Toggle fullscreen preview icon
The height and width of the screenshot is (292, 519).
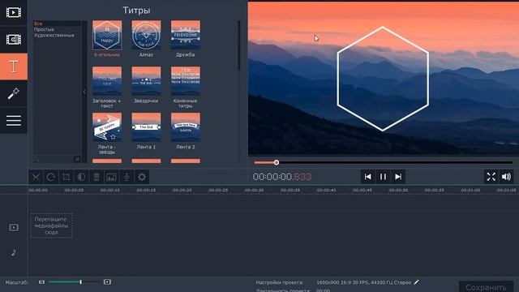pyautogui.click(x=491, y=177)
